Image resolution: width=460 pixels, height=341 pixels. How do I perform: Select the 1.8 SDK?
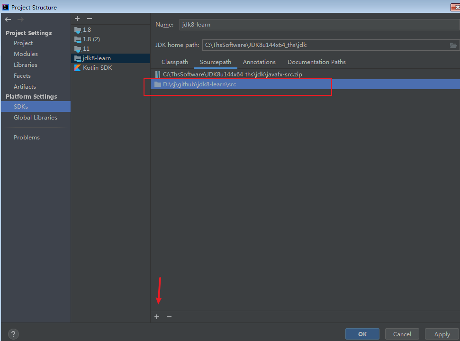[110, 30]
